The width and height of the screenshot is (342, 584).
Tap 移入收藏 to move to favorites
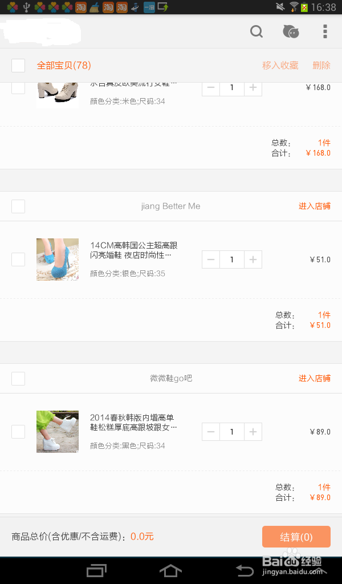point(280,66)
